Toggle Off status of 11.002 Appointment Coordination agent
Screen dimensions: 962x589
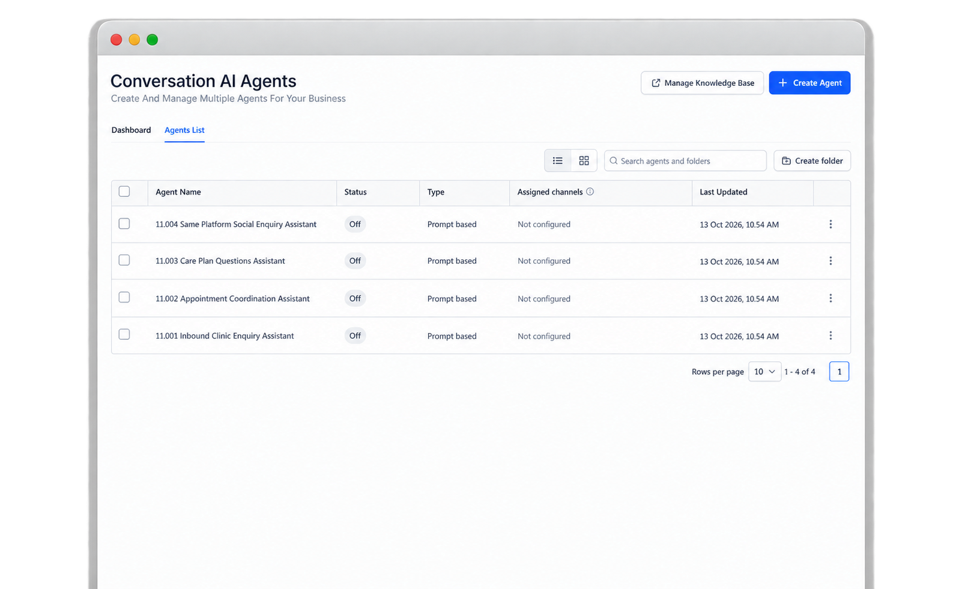click(355, 298)
